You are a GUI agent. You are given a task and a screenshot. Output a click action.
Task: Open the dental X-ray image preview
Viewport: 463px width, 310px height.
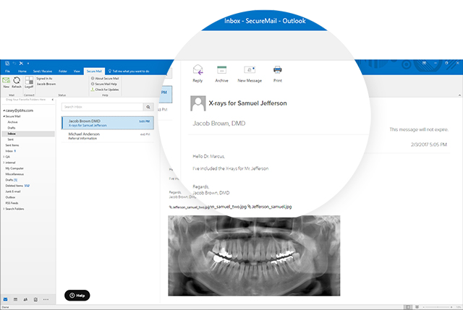254,256
